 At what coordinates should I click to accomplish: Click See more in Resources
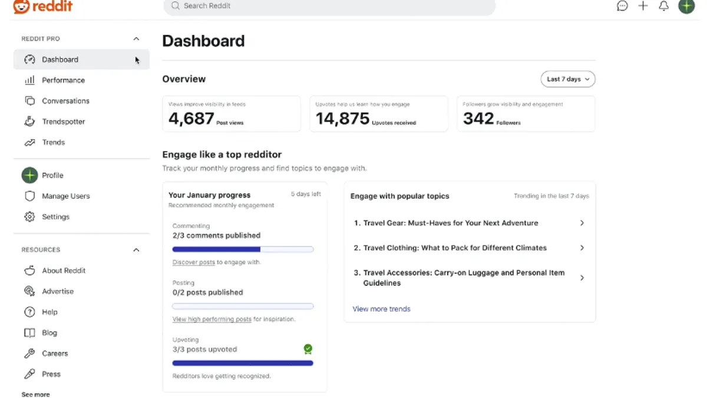pyautogui.click(x=35, y=394)
